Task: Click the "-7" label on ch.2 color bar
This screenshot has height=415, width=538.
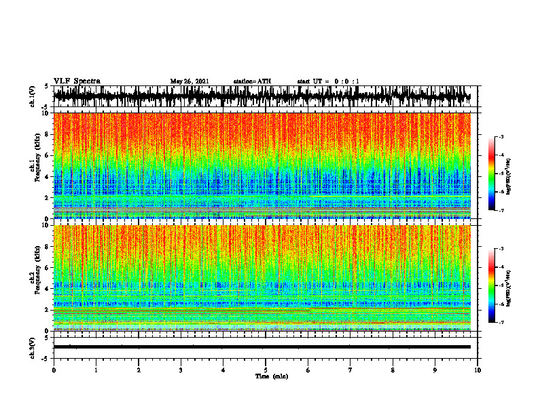Action: click(x=501, y=323)
